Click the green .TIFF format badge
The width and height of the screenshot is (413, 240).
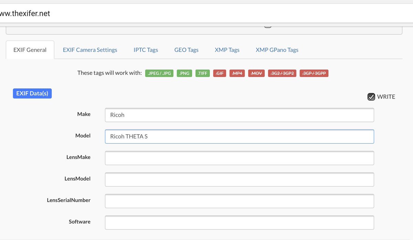point(202,73)
